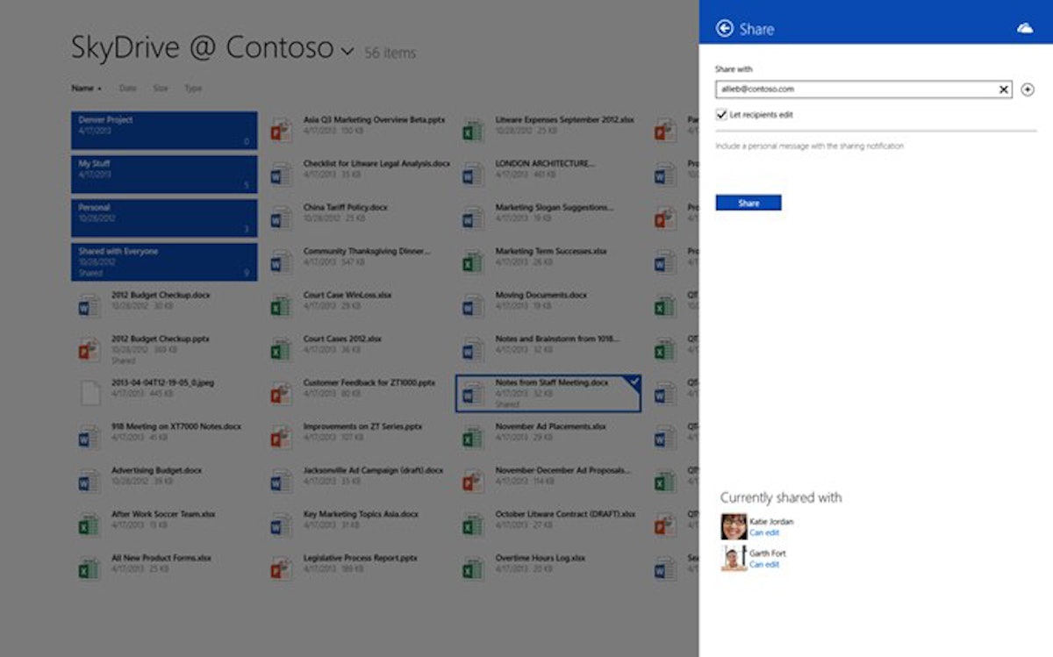The width and height of the screenshot is (1053, 657).
Task: Click the SkyDrive cloud icon in the header
Action: click(x=1025, y=28)
